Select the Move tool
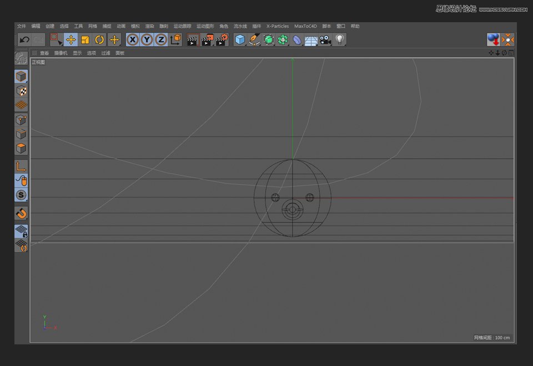 coord(71,39)
